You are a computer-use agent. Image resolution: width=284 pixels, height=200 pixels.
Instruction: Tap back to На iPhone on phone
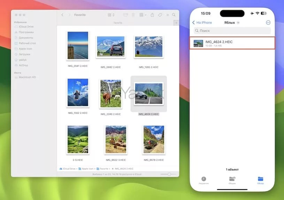tap(202, 23)
